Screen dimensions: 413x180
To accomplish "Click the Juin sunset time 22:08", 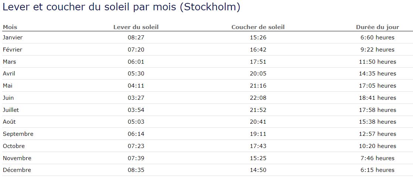I will (258, 98).
